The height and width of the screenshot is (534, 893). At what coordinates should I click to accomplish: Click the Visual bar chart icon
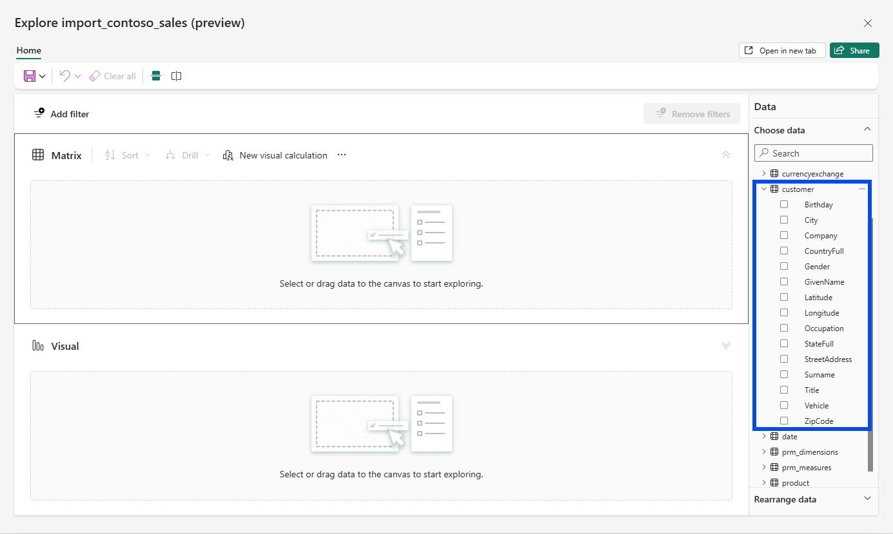(x=38, y=346)
